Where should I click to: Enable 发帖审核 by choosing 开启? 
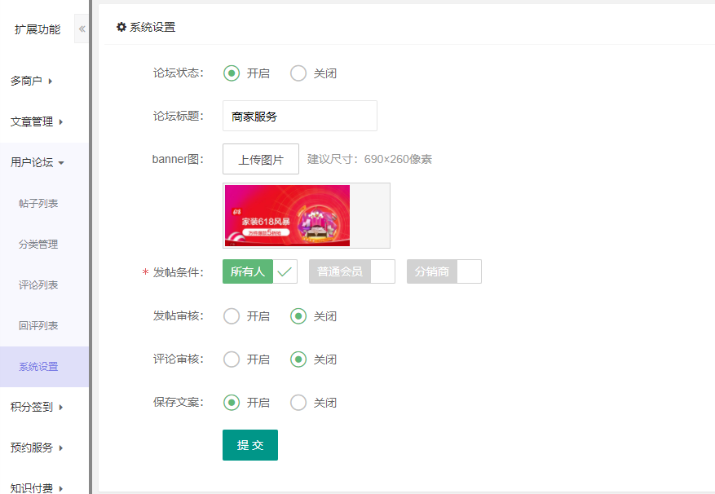[232, 316]
